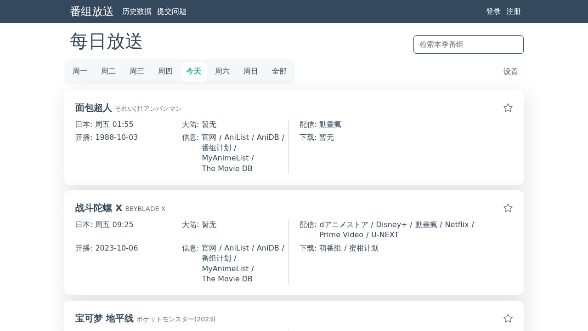
Task: Select the 周六 day tab
Action: [x=222, y=71]
